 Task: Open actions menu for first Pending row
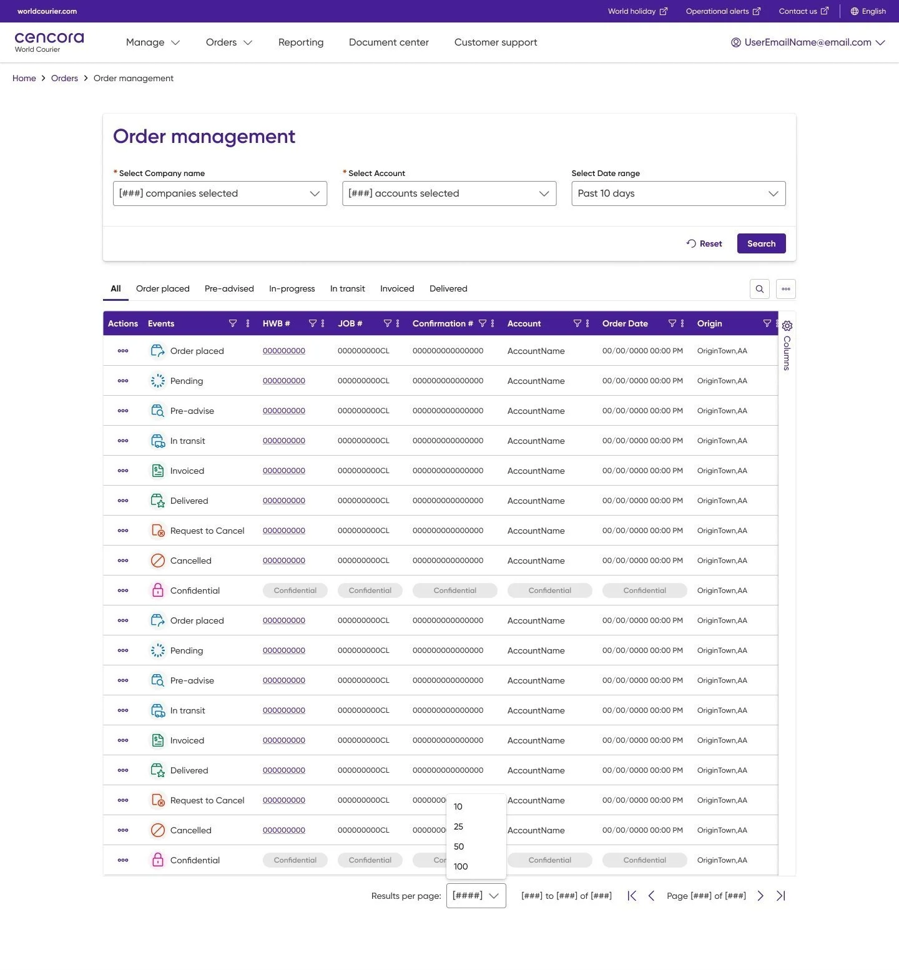point(123,381)
